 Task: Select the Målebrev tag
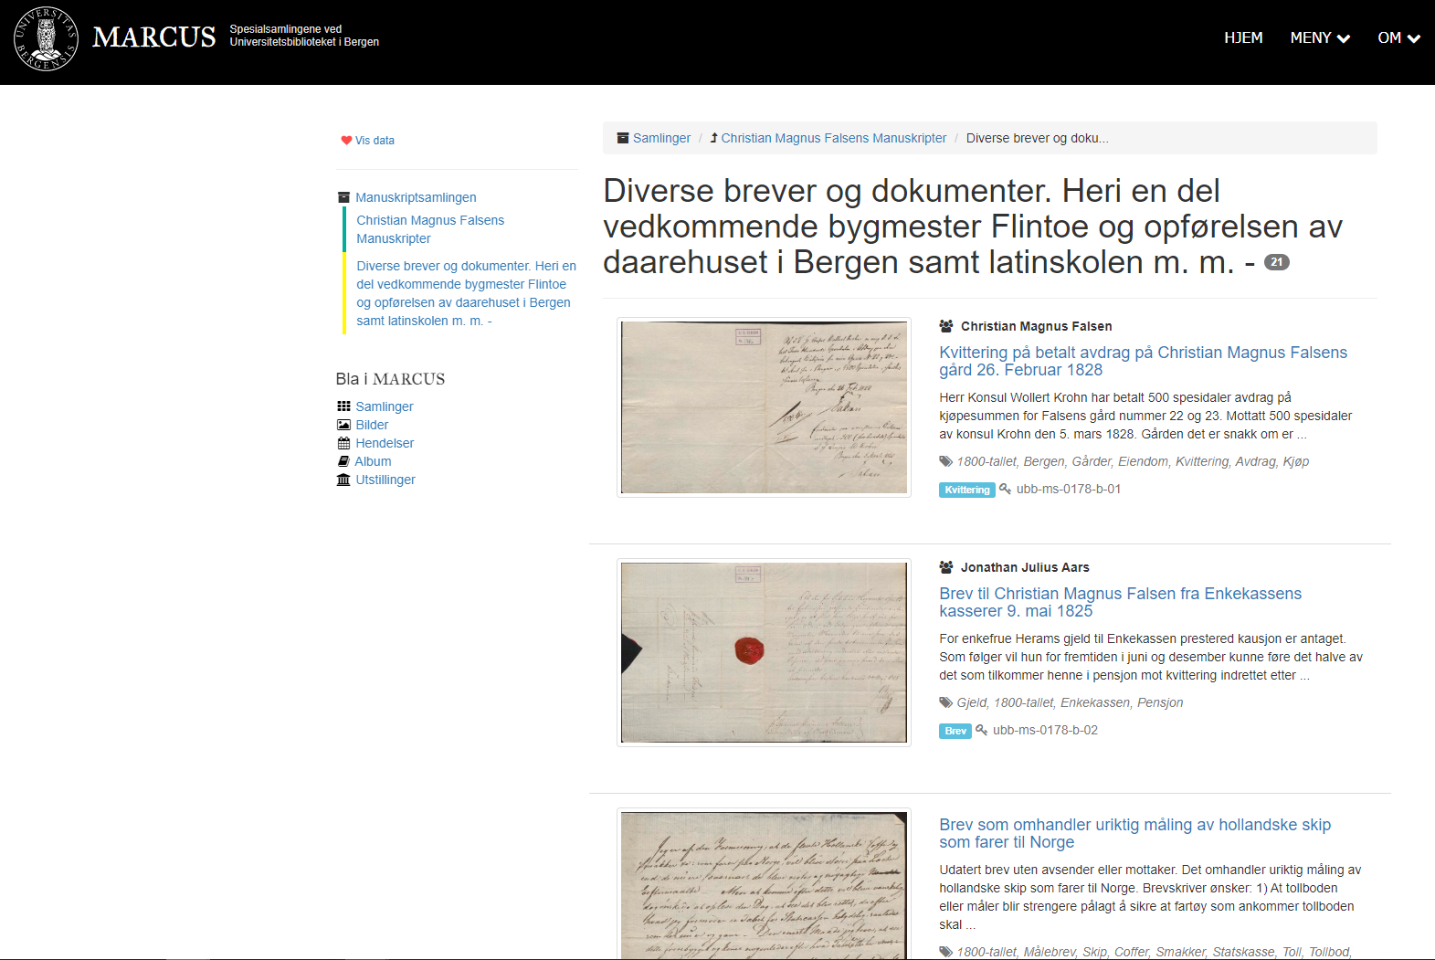pos(1050,952)
